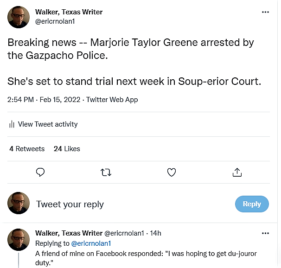The image size is (281, 268).
Task: Open more options on main tweet
Action: click(265, 12)
